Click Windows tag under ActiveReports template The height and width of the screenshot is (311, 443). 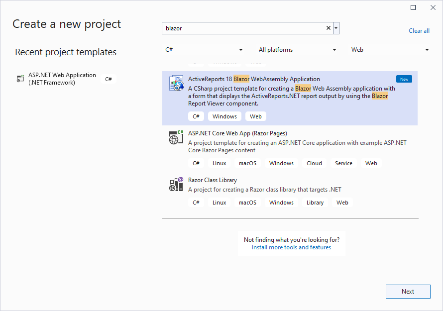click(224, 116)
